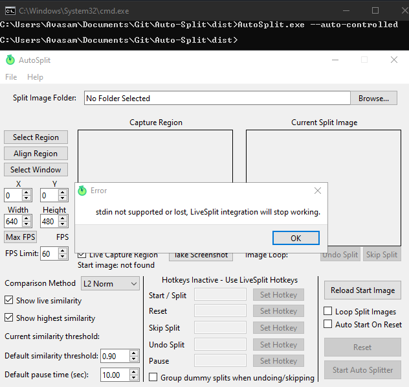Increase default pause time with up arrow
Image resolution: width=409 pixels, height=387 pixels.
click(134, 372)
